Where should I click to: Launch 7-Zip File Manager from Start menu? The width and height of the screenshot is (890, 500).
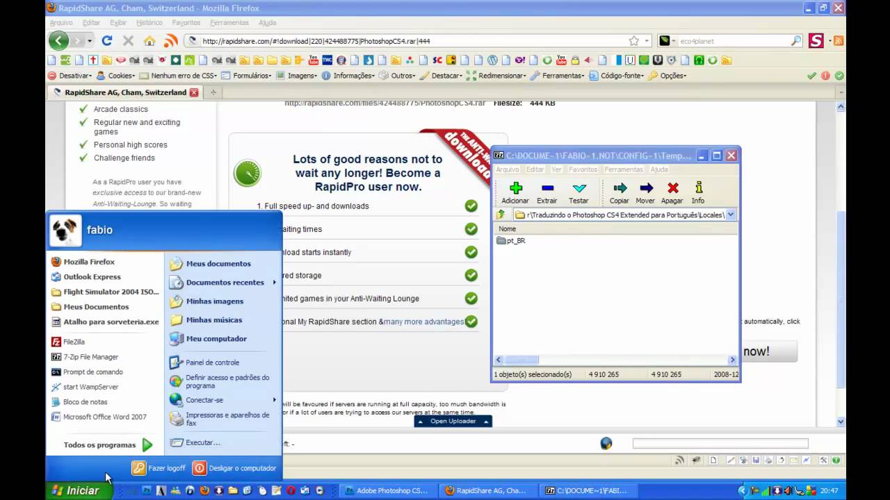pyautogui.click(x=85, y=357)
